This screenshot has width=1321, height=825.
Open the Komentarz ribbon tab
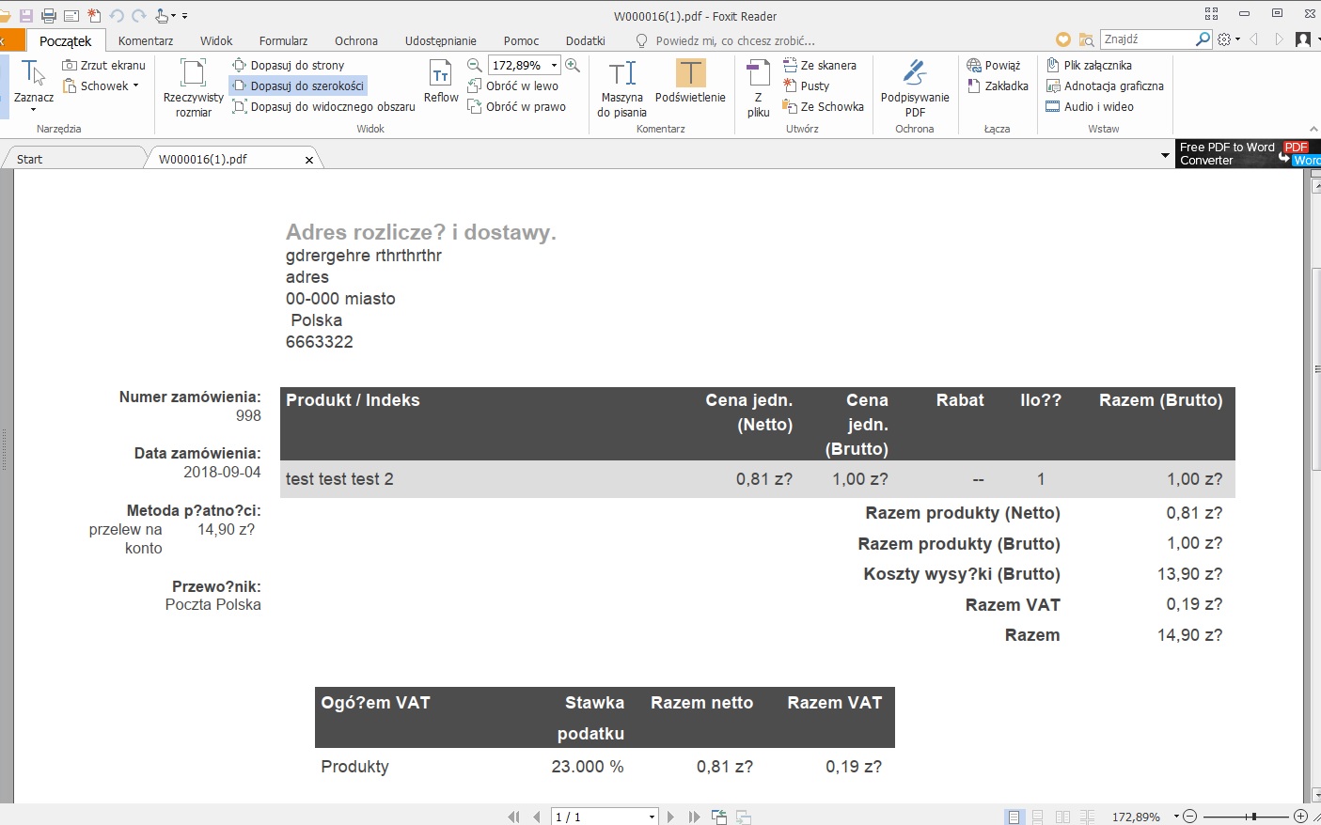(x=146, y=40)
